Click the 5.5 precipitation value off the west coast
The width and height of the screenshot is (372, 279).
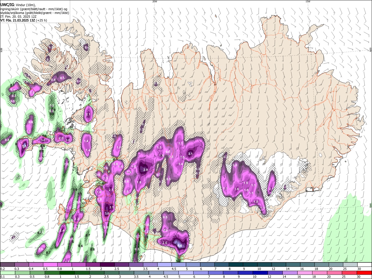[24, 146]
